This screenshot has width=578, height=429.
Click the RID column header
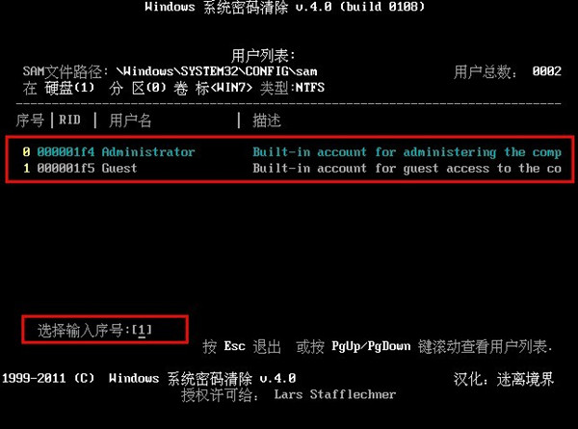tap(69, 120)
